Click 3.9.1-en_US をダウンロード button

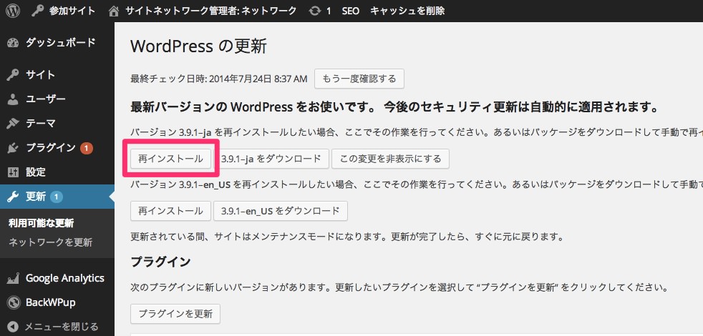(x=281, y=211)
